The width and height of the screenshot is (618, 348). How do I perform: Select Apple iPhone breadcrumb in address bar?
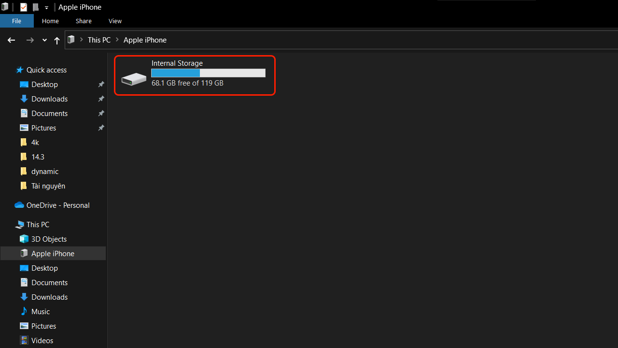point(145,40)
